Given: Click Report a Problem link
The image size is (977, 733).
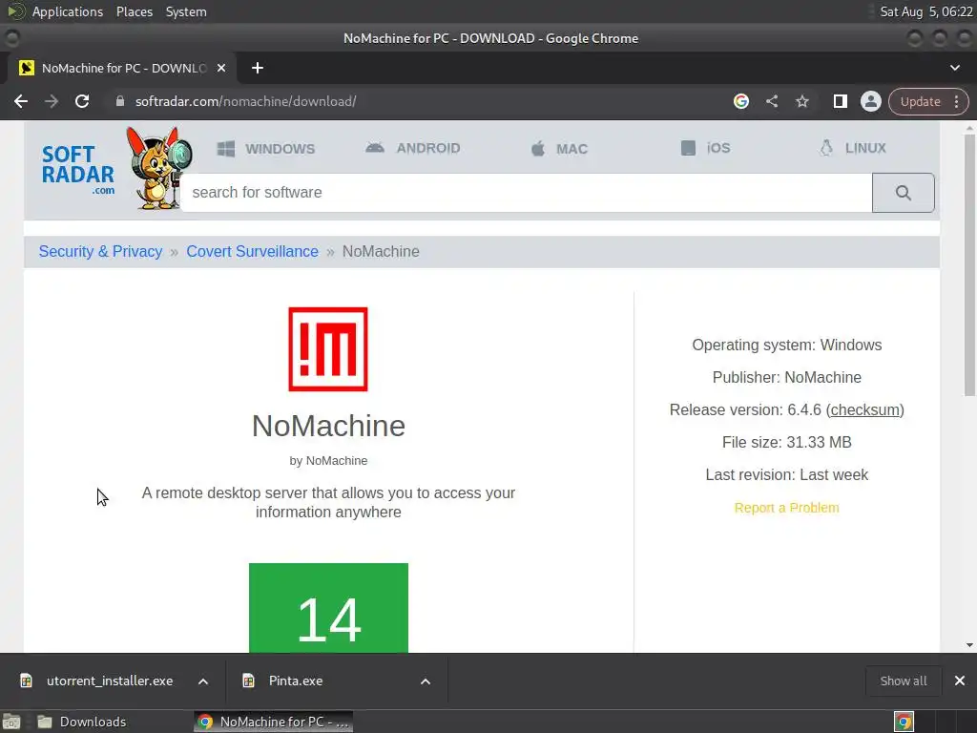Looking at the screenshot, I should pos(786,508).
